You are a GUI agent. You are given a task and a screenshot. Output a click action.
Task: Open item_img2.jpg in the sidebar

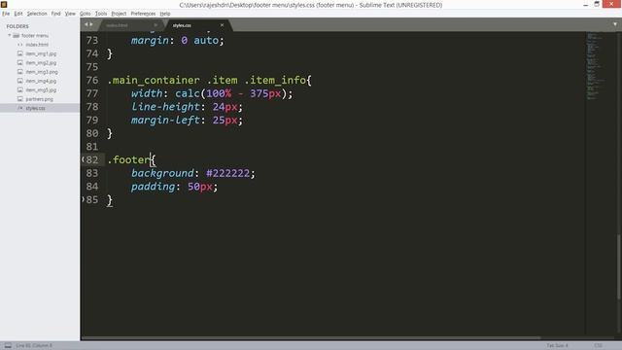[x=41, y=62]
